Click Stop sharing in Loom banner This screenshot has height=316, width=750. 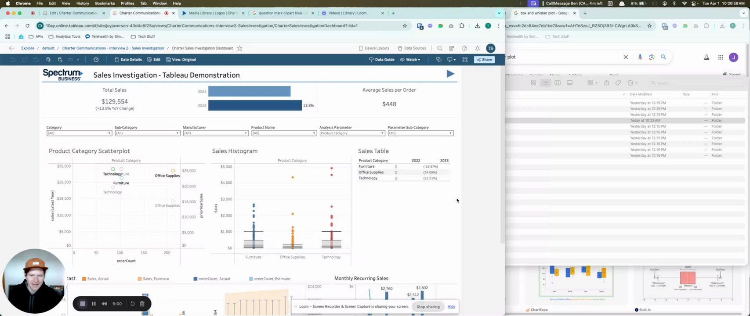pos(428,307)
